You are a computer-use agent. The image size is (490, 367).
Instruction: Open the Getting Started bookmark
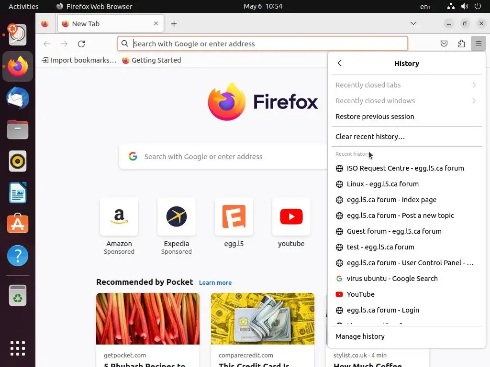152,60
